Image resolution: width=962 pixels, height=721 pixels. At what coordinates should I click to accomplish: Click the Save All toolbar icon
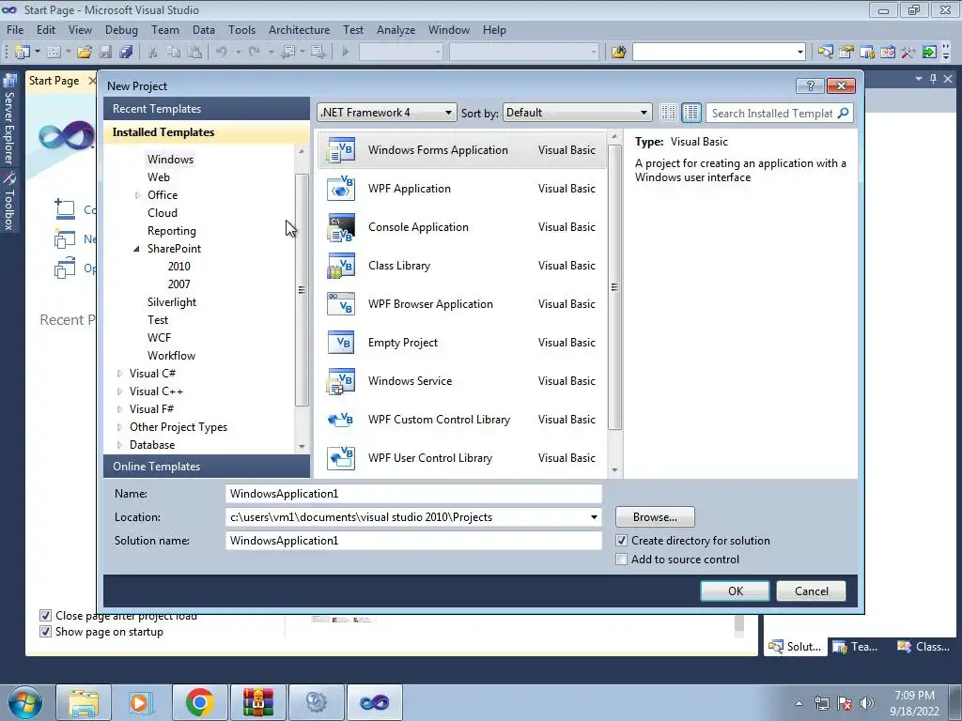127,53
